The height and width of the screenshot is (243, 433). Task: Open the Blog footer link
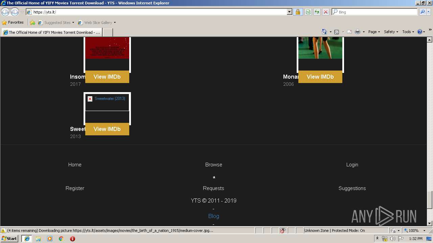[x=214, y=216]
